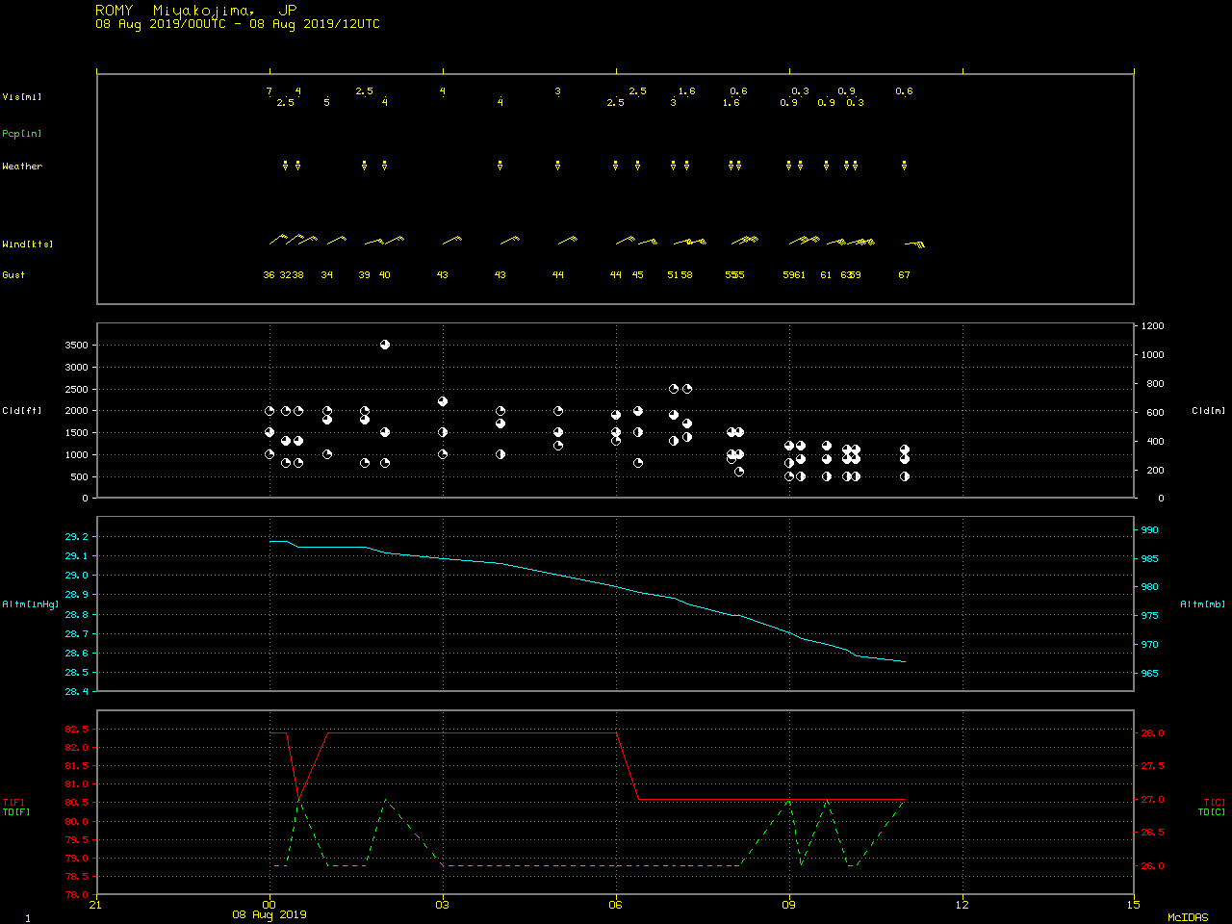Select the 06 hour tick on the time axis
This screenshot has width=1232, height=924.
coord(616,904)
